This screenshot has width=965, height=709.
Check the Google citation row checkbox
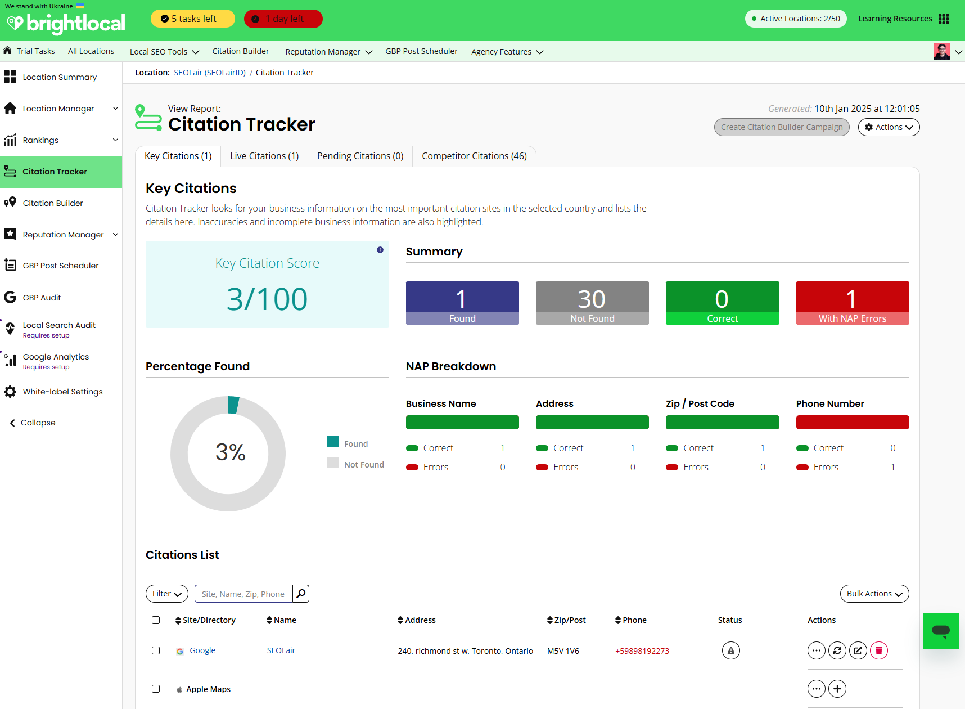(x=156, y=650)
